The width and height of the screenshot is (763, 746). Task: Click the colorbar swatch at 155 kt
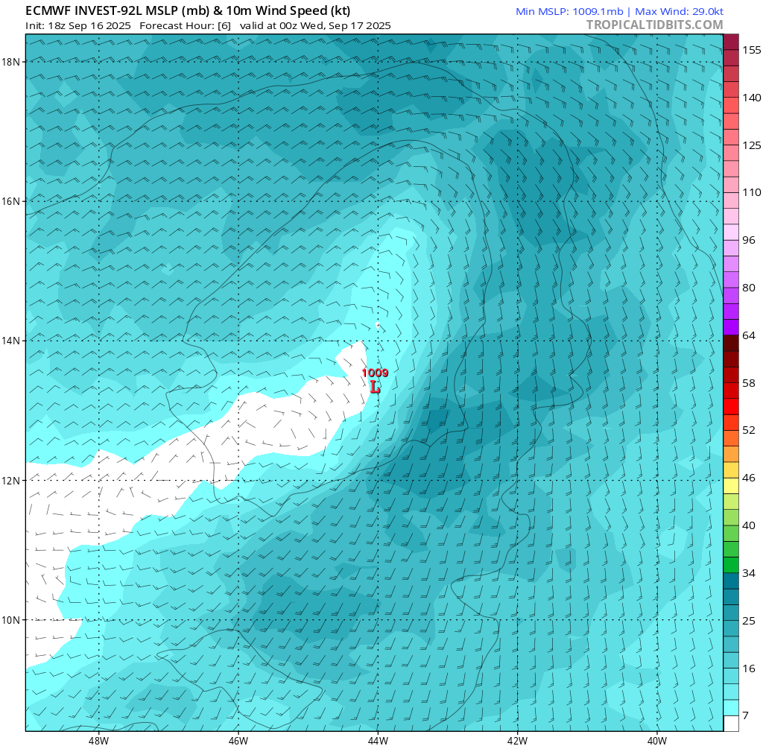coord(731,42)
